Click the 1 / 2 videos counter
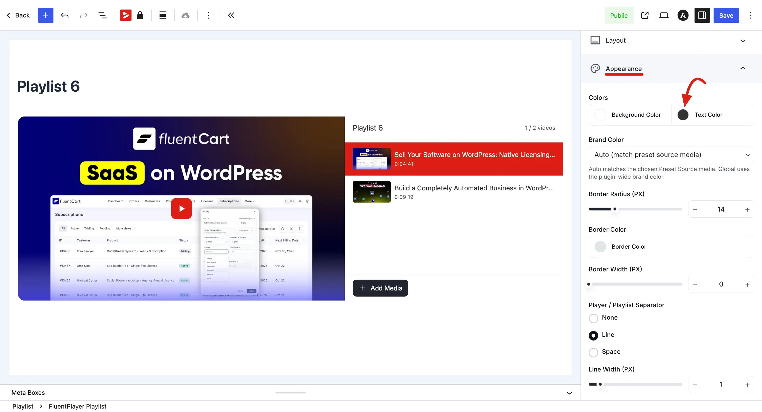 [540, 128]
